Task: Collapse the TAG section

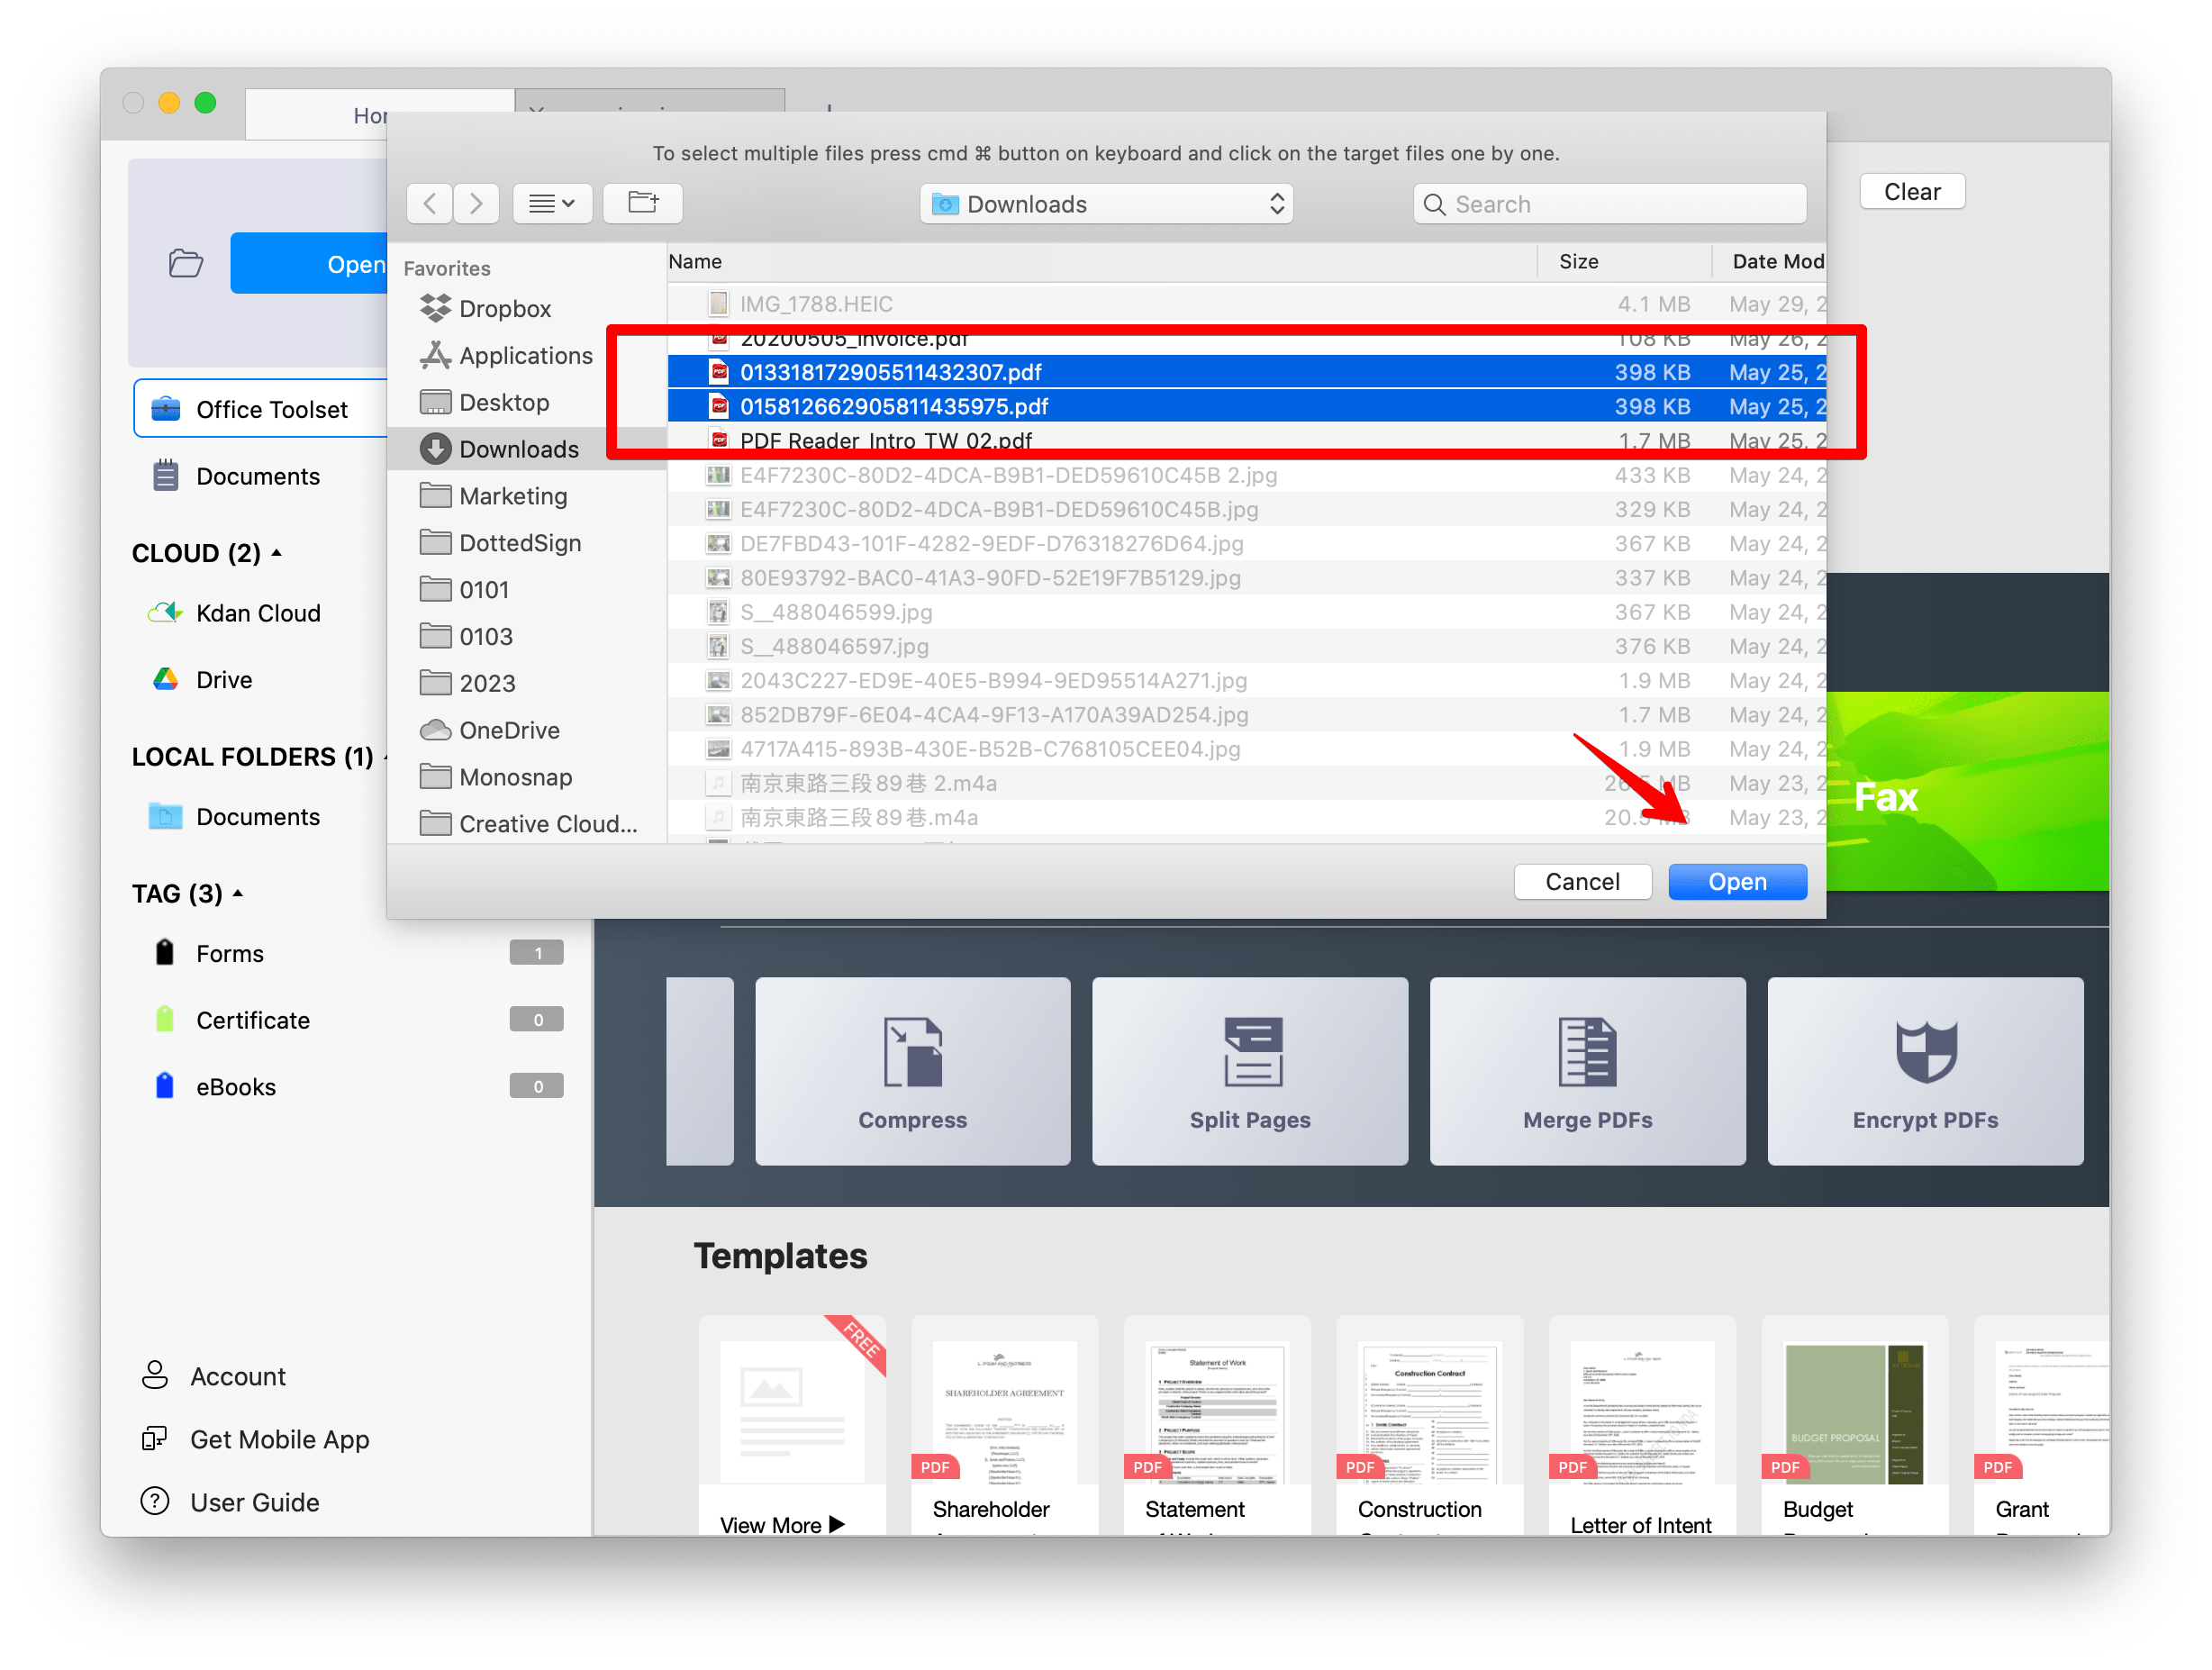Action: 237,893
